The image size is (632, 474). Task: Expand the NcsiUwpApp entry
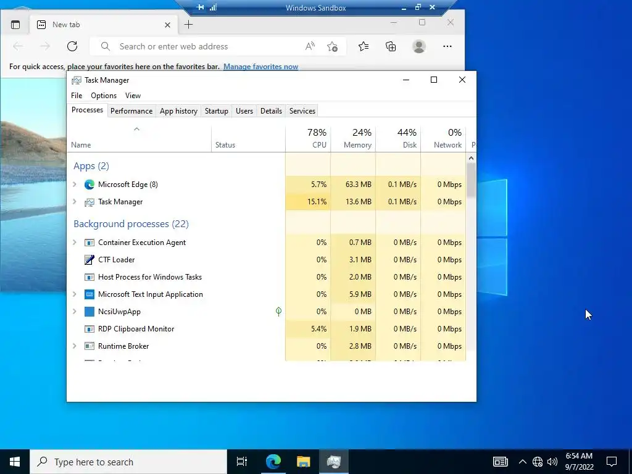point(75,312)
